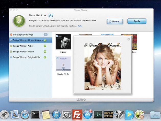The width and height of the screenshot is (161, 121).
Task: Select the I Need album thumbnail
Action: pos(63,42)
